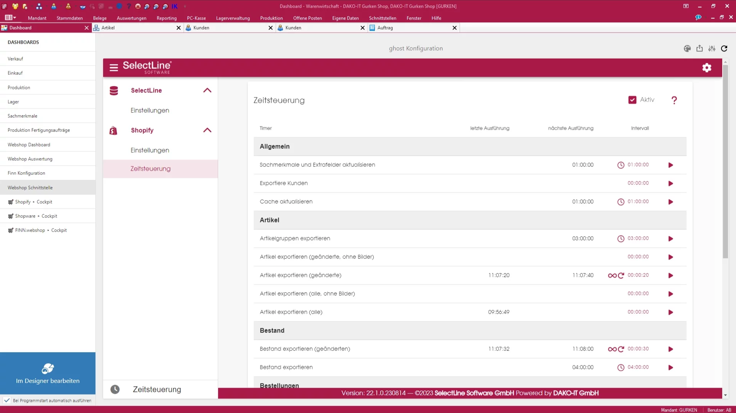Open settings gear in red header
Viewport: 736px width, 413px height.
pos(706,67)
